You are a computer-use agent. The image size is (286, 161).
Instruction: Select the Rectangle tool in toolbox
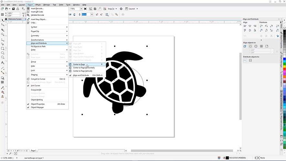click(3, 48)
